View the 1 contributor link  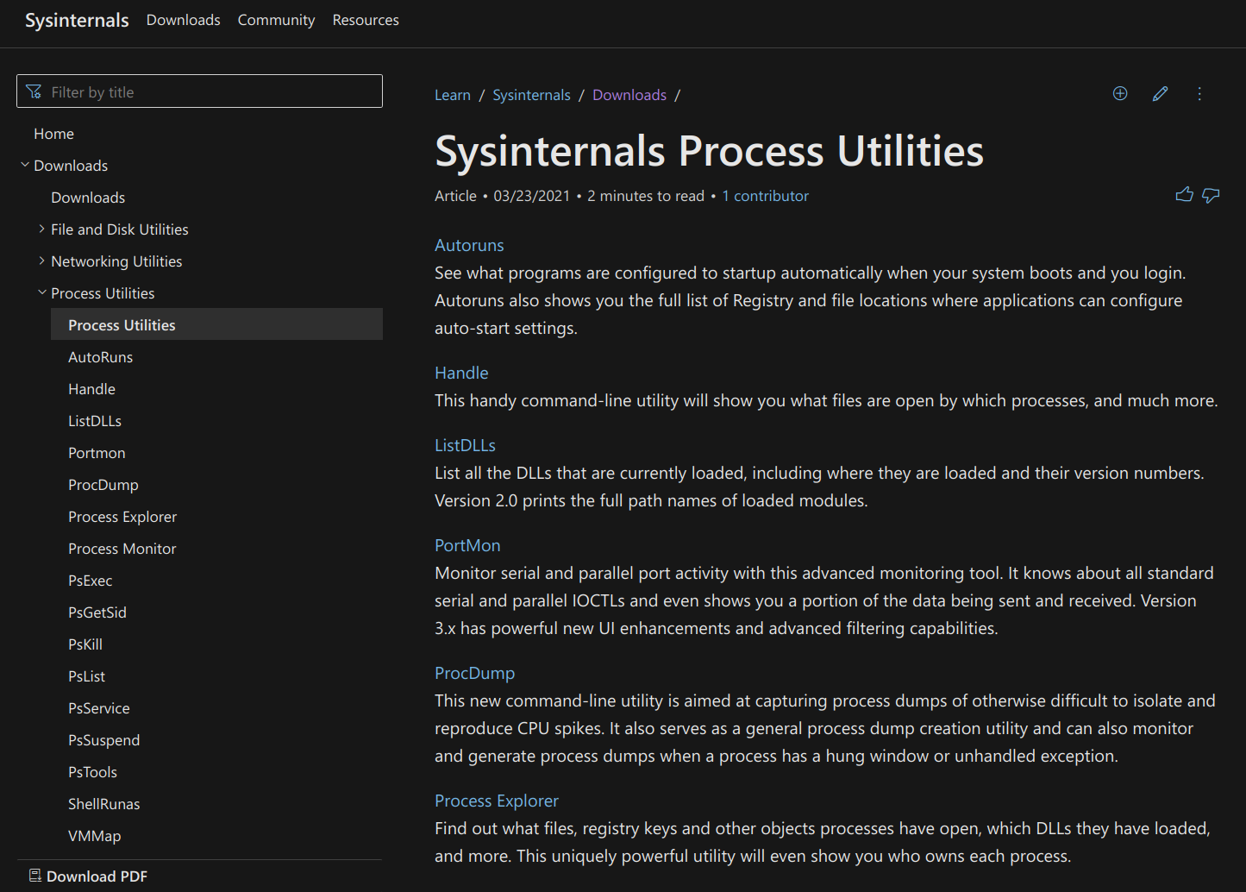tap(766, 196)
